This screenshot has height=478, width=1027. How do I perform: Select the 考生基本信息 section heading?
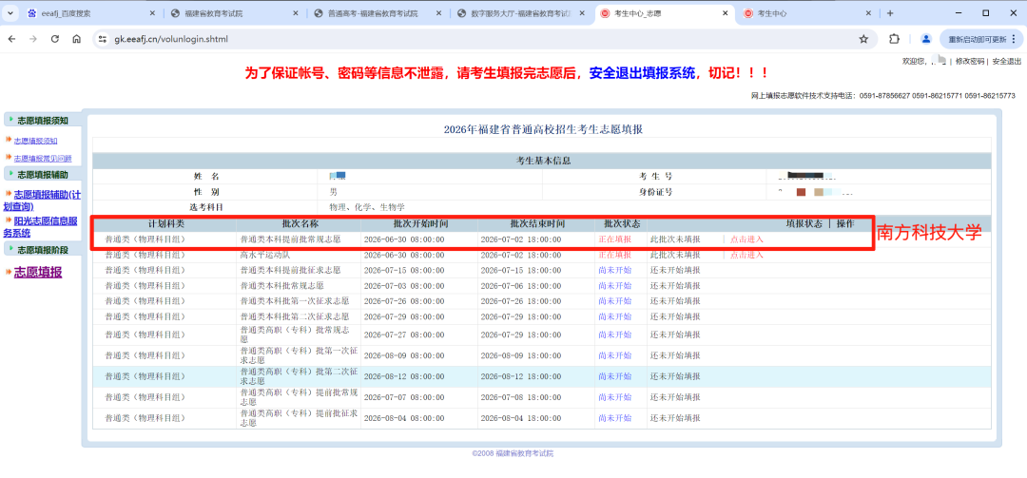(543, 161)
